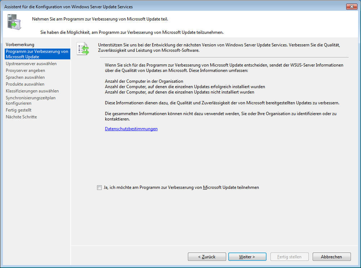Select Sprachen auswählen step
Image resolution: width=361 pixels, height=268 pixels.
(25, 77)
